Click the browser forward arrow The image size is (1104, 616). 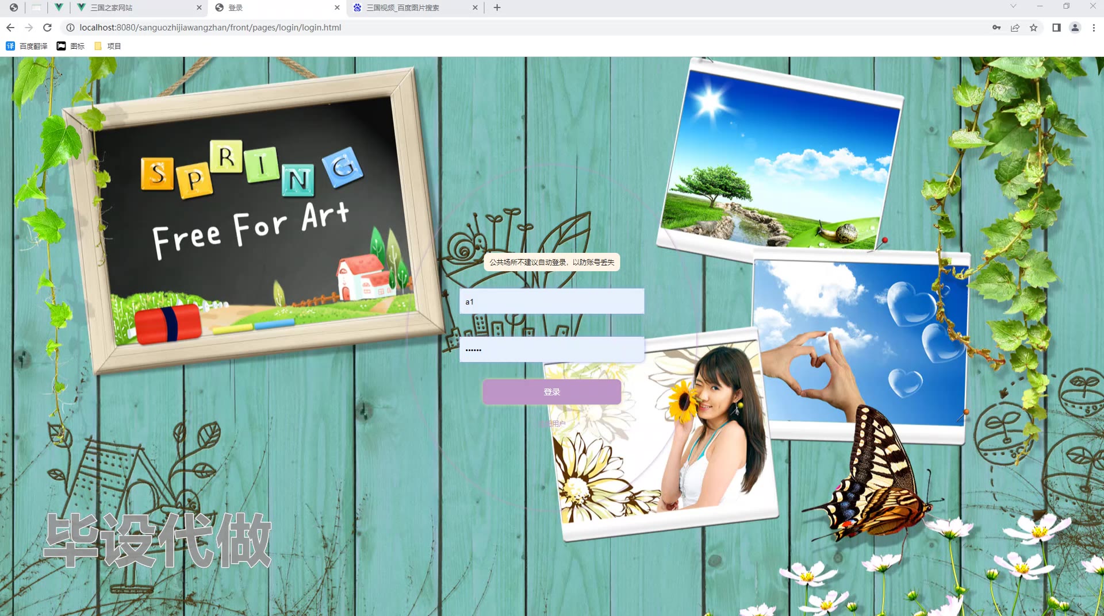click(x=29, y=28)
